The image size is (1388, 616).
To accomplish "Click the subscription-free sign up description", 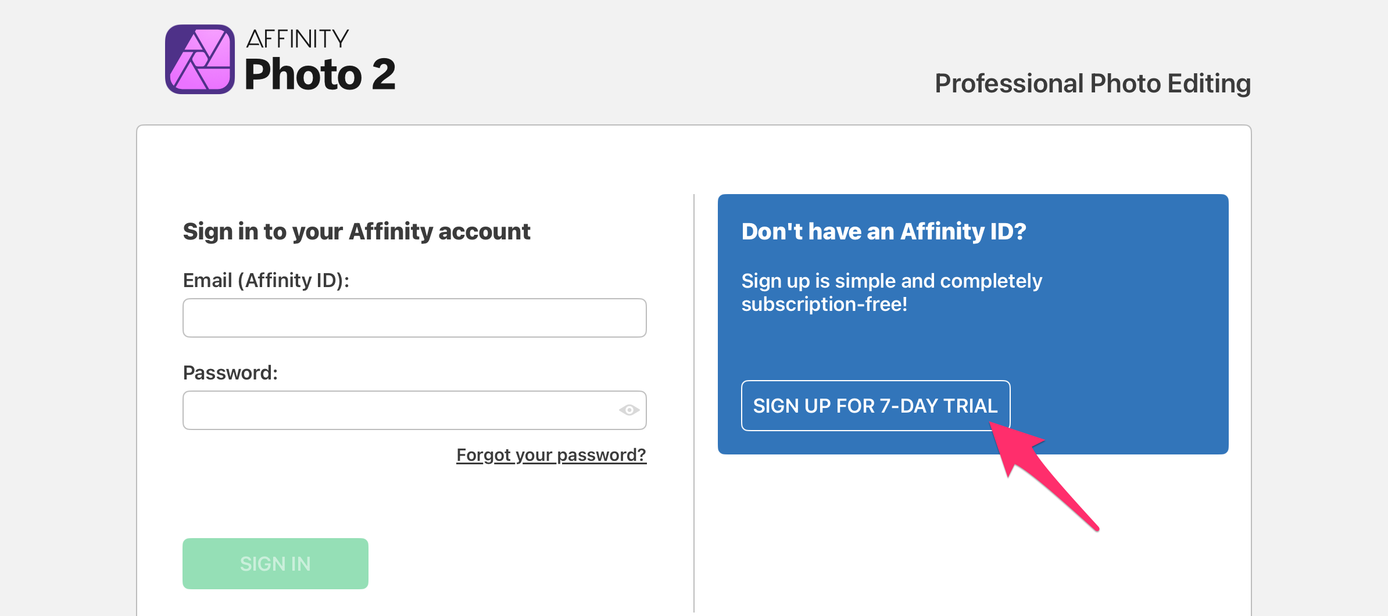I will [891, 292].
